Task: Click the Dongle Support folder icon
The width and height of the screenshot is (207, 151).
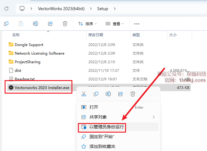Action: pyautogui.click(x=11, y=45)
